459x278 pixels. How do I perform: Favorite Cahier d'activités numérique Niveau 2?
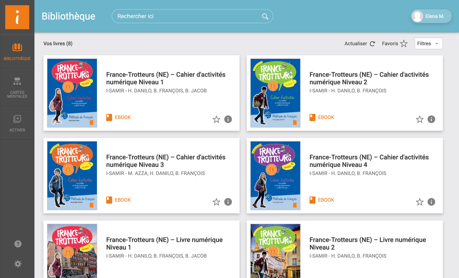[420, 119]
